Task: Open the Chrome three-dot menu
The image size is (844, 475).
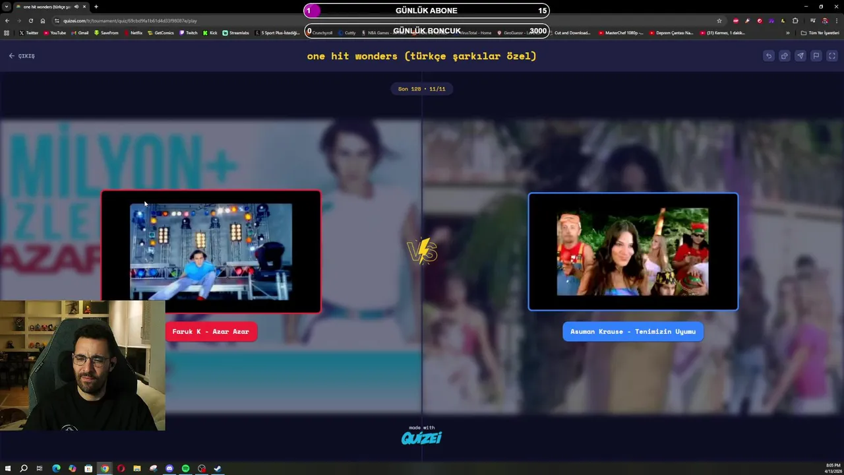Action: pos(836,20)
